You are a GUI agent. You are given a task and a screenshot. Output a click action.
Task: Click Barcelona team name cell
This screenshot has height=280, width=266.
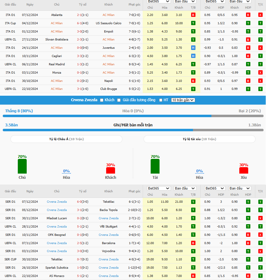108,243
